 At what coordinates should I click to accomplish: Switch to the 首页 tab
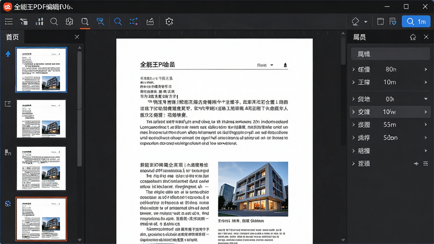point(12,37)
